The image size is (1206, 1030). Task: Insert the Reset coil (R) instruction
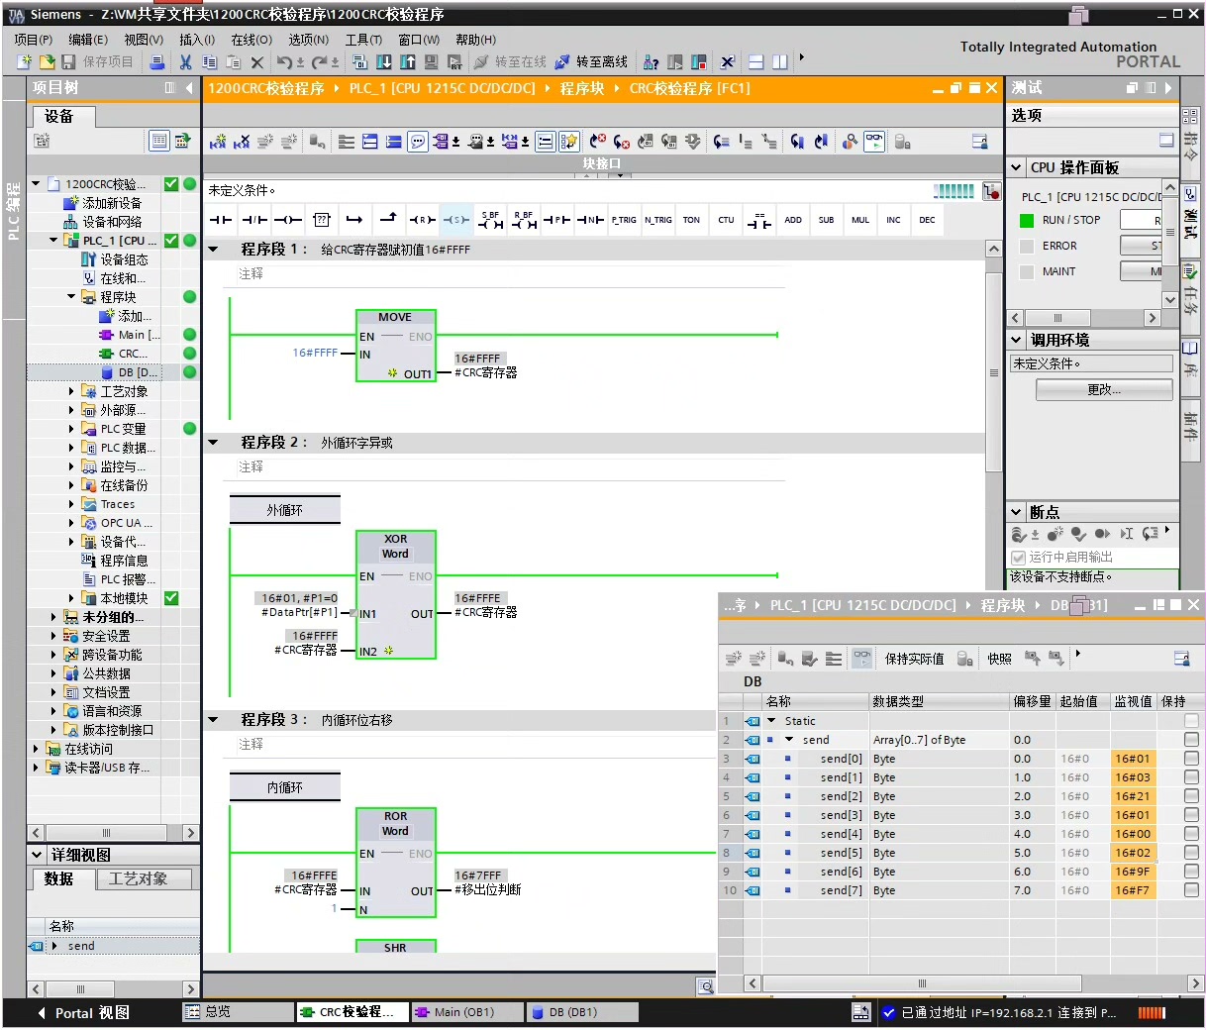[x=423, y=220]
